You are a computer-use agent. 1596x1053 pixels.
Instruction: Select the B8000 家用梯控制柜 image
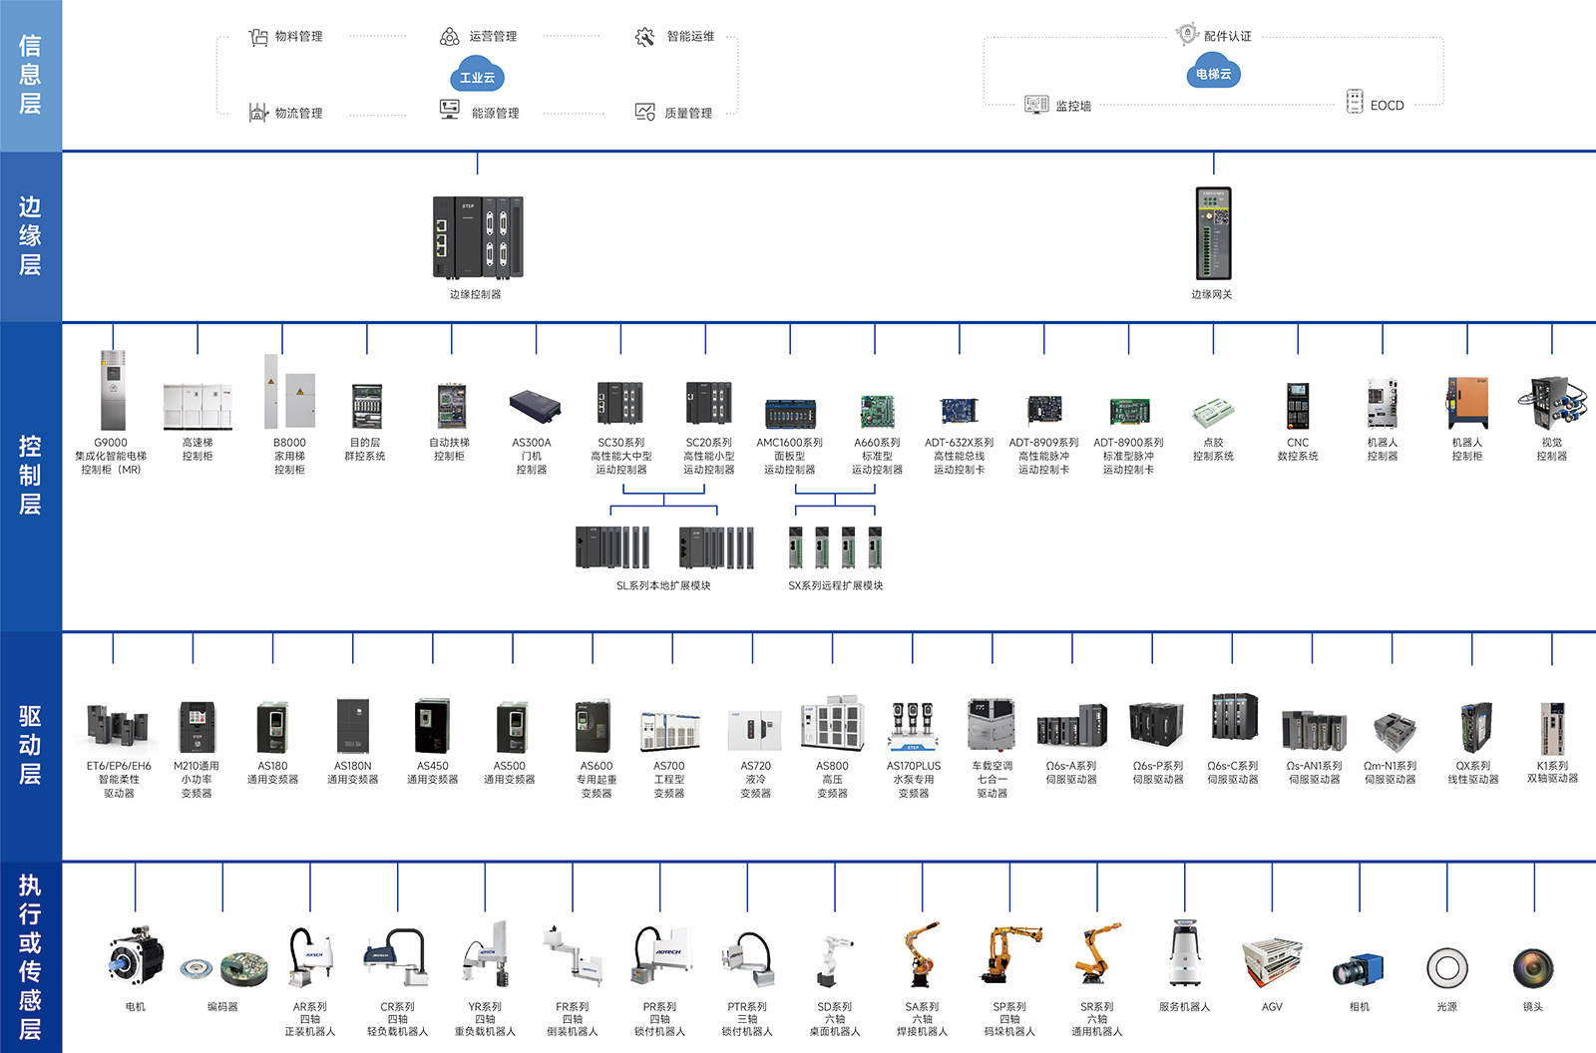[289, 392]
